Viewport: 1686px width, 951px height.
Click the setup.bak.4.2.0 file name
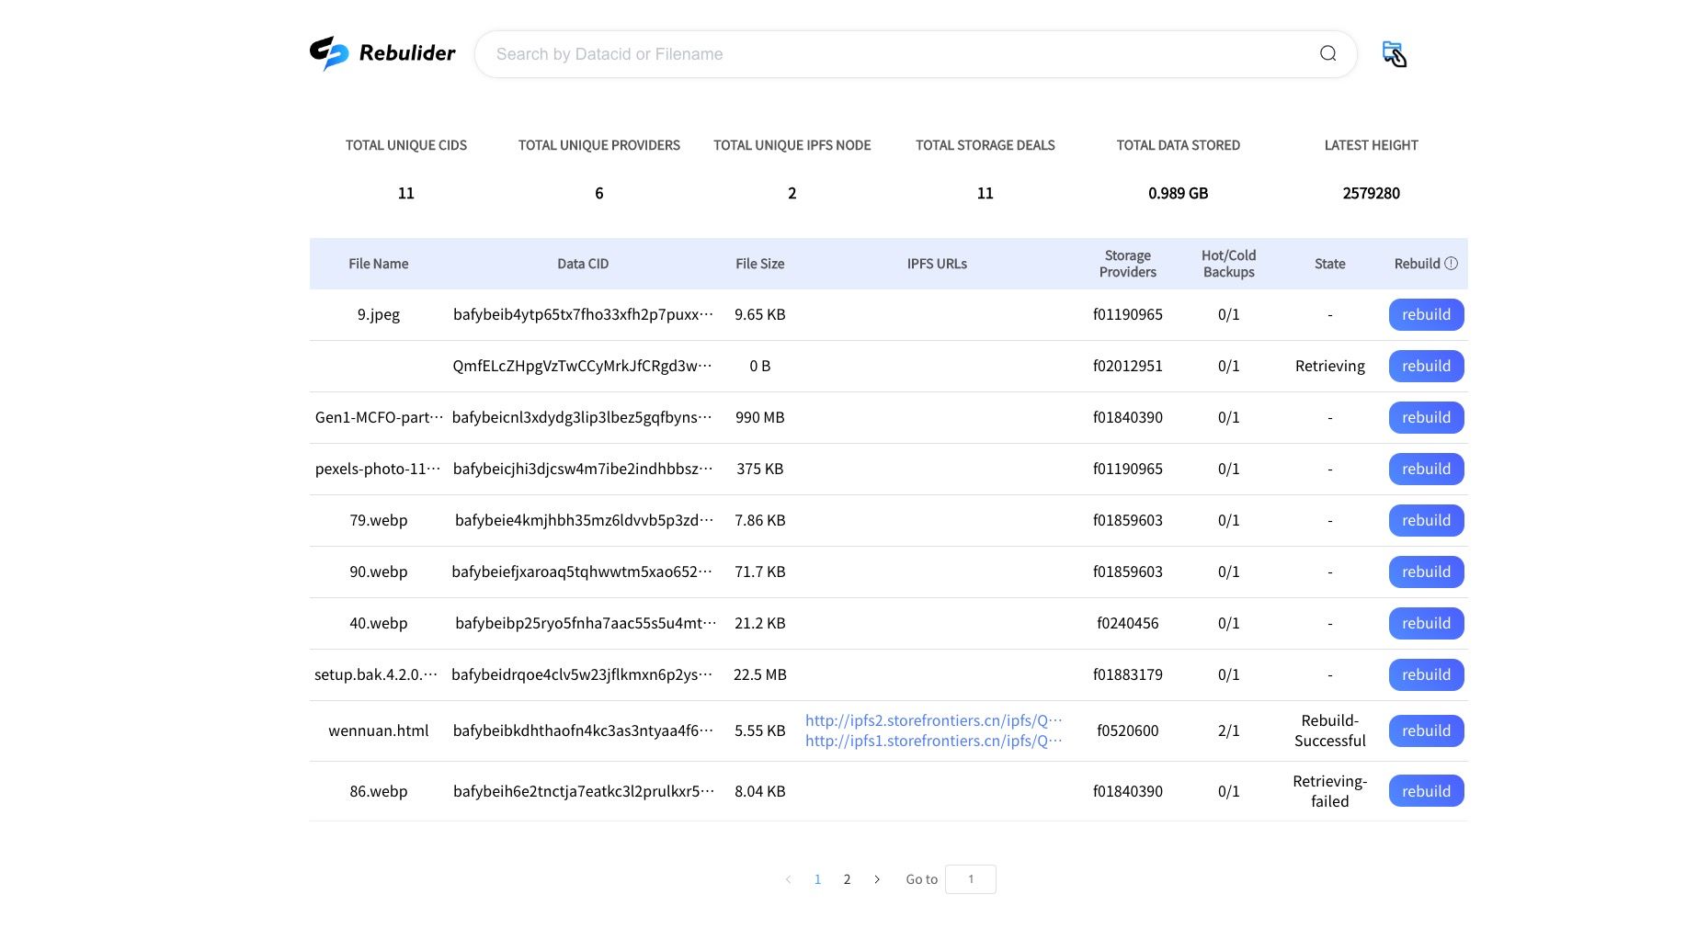376,674
